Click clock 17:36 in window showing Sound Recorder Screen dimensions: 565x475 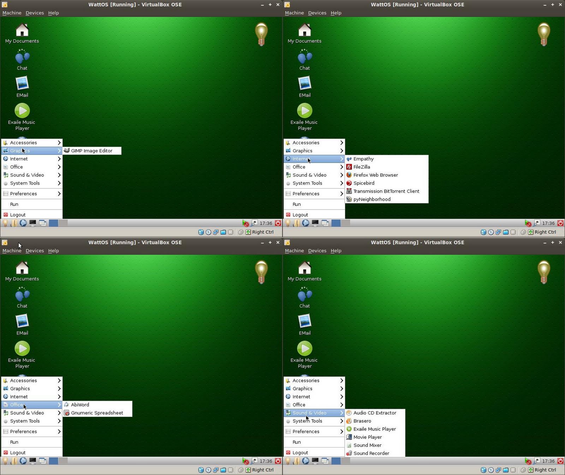pyautogui.click(x=548, y=461)
